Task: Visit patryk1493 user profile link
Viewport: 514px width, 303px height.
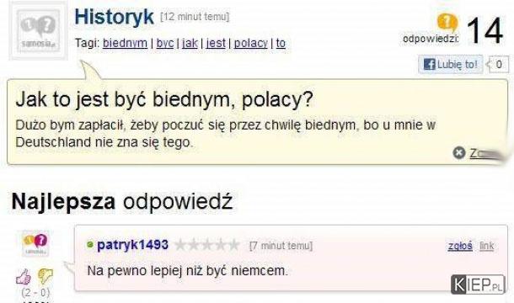Action: tap(133, 245)
